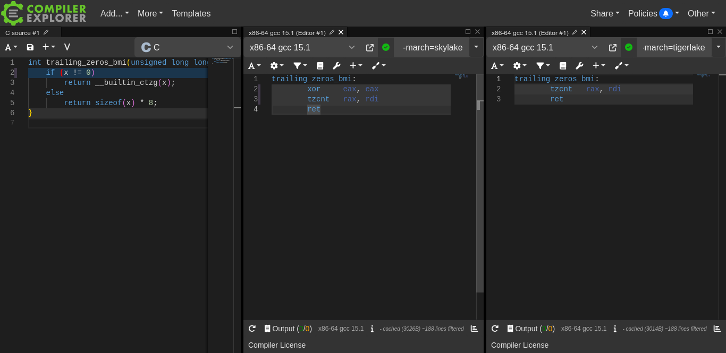The height and width of the screenshot is (353, 726).
Task: Open font size menu in skylake pane
Action: [x=254, y=66]
